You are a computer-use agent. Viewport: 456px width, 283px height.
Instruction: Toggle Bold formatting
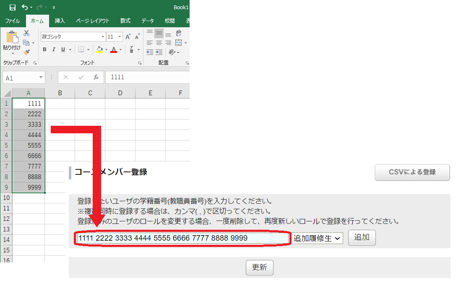44,49
